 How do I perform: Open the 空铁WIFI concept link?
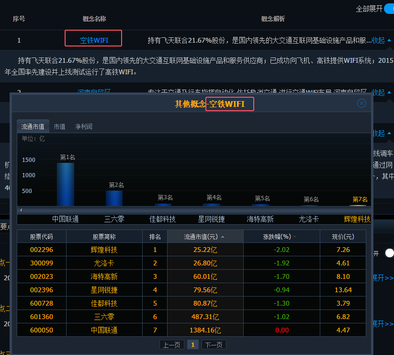[x=94, y=40]
